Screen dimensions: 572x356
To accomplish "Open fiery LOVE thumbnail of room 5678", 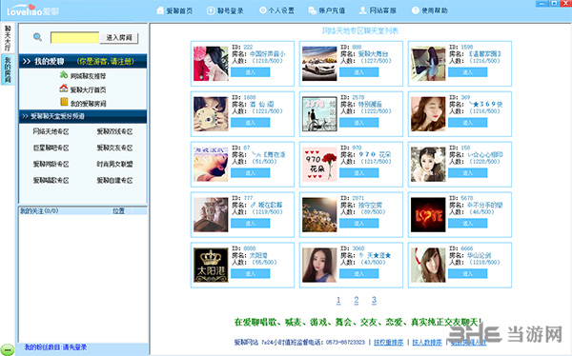I will 428,214.
